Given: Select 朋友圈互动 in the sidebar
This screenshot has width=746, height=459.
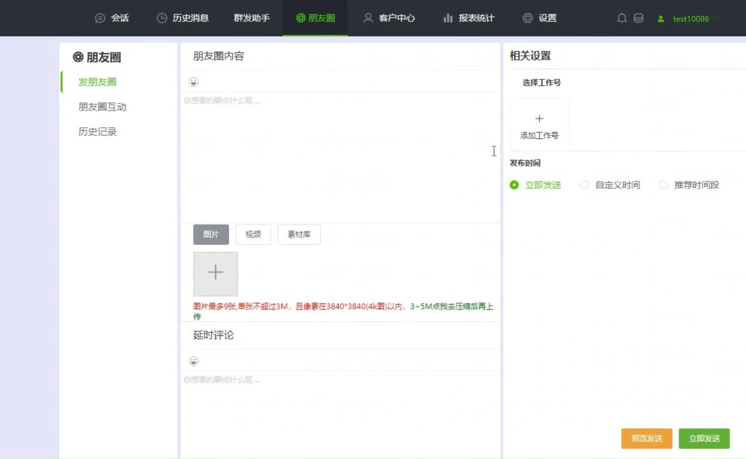Looking at the screenshot, I should tap(102, 107).
